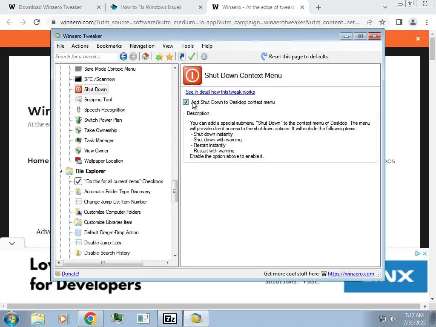Select the Safe Mode Context Menu tree item
Viewport: 436px width, 327px height.
tap(109, 69)
